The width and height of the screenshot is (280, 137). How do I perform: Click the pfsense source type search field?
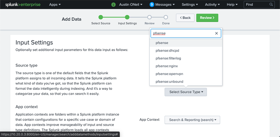point(182,33)
